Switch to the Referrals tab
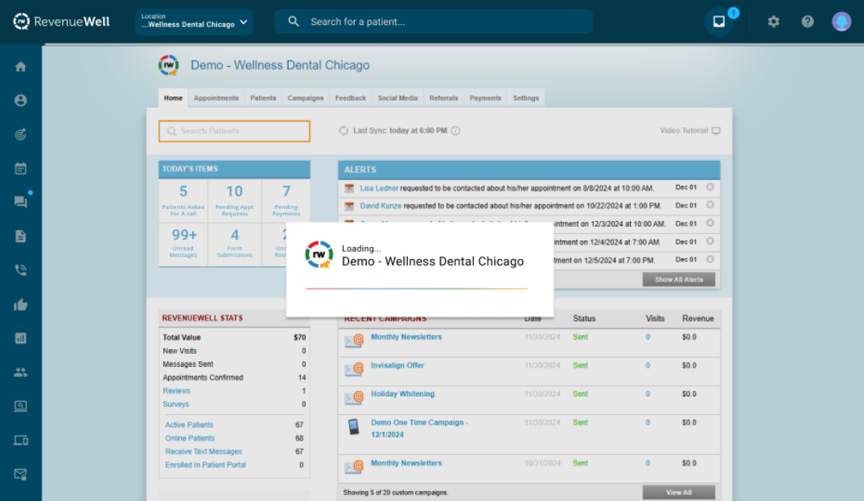864x501 pixels. tap(443, 98)
